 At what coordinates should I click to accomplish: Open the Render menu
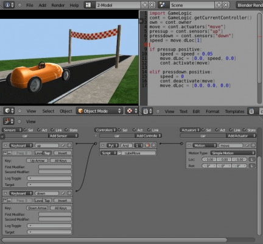click(58, 5)
